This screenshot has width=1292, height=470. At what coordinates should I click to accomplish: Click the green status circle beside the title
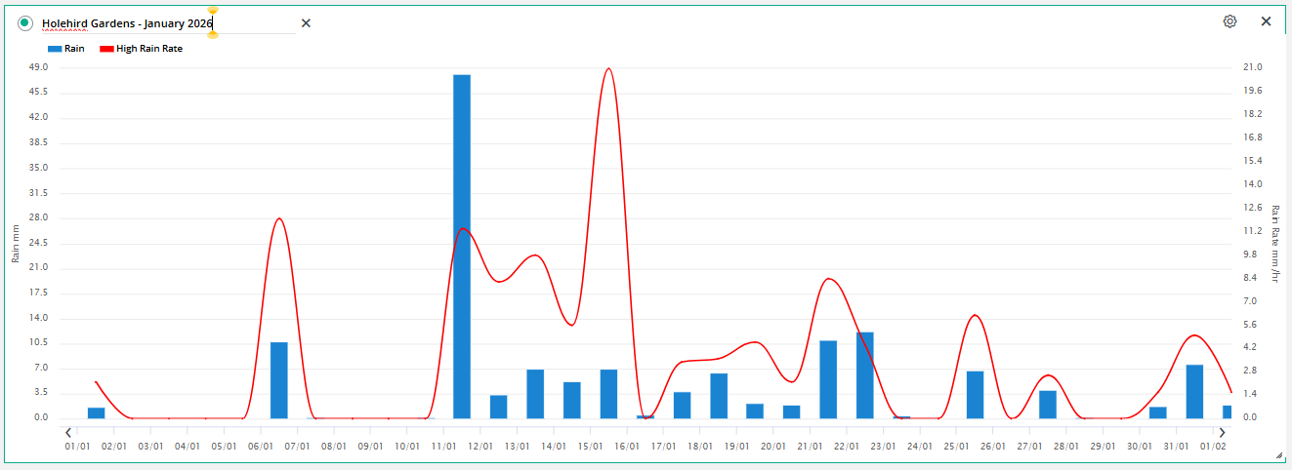coord(25,22)
